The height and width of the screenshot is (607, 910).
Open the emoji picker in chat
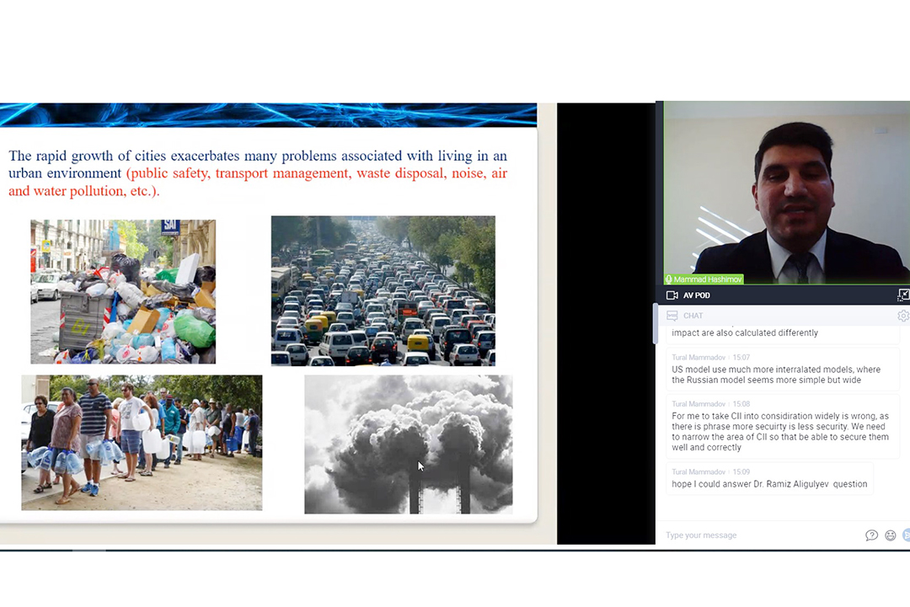click(890, 535)
